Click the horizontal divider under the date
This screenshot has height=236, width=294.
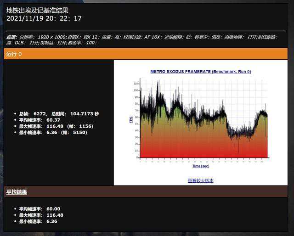(146, 31)
